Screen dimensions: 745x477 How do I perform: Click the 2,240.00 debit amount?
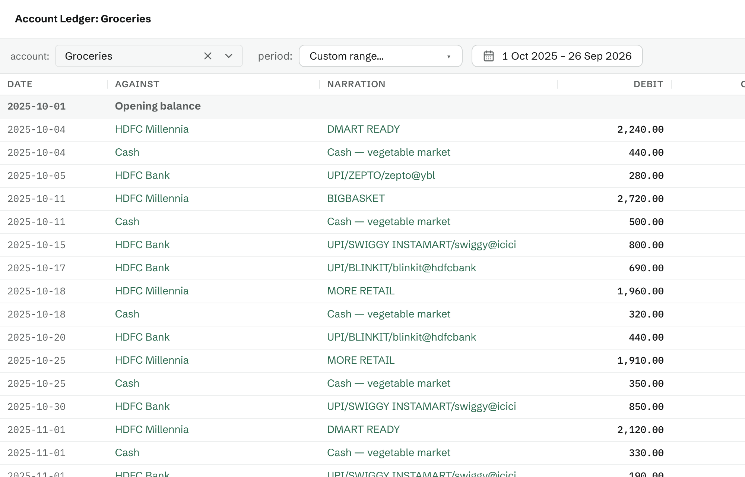pyautogui.click(x=640, y=130)
